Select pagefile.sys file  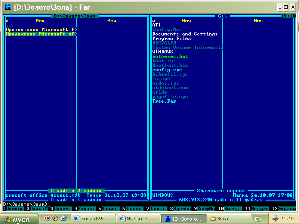170,97
